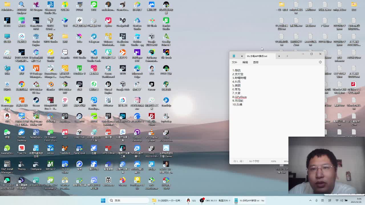Open Firefox desktop shortcut

click(x=123, y=182)
